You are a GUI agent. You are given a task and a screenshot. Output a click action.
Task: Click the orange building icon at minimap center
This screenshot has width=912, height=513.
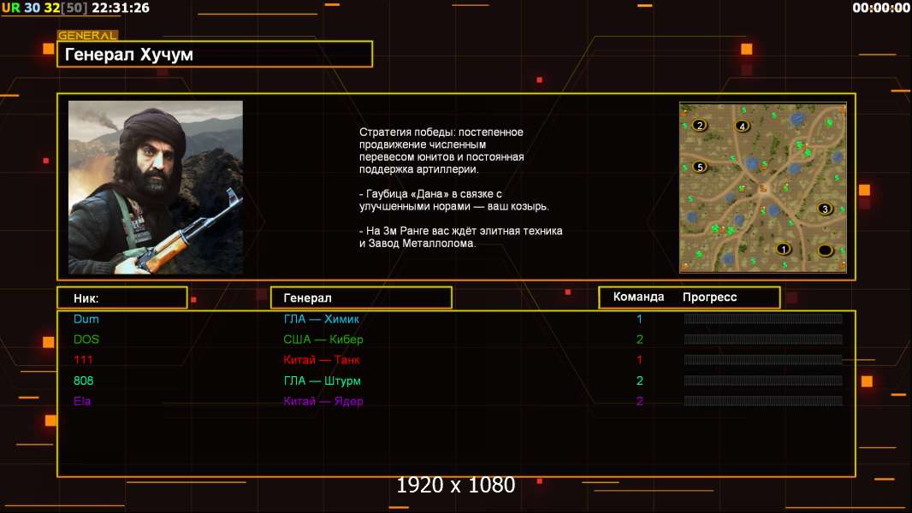pyautogui.click(x=763, y=188)
